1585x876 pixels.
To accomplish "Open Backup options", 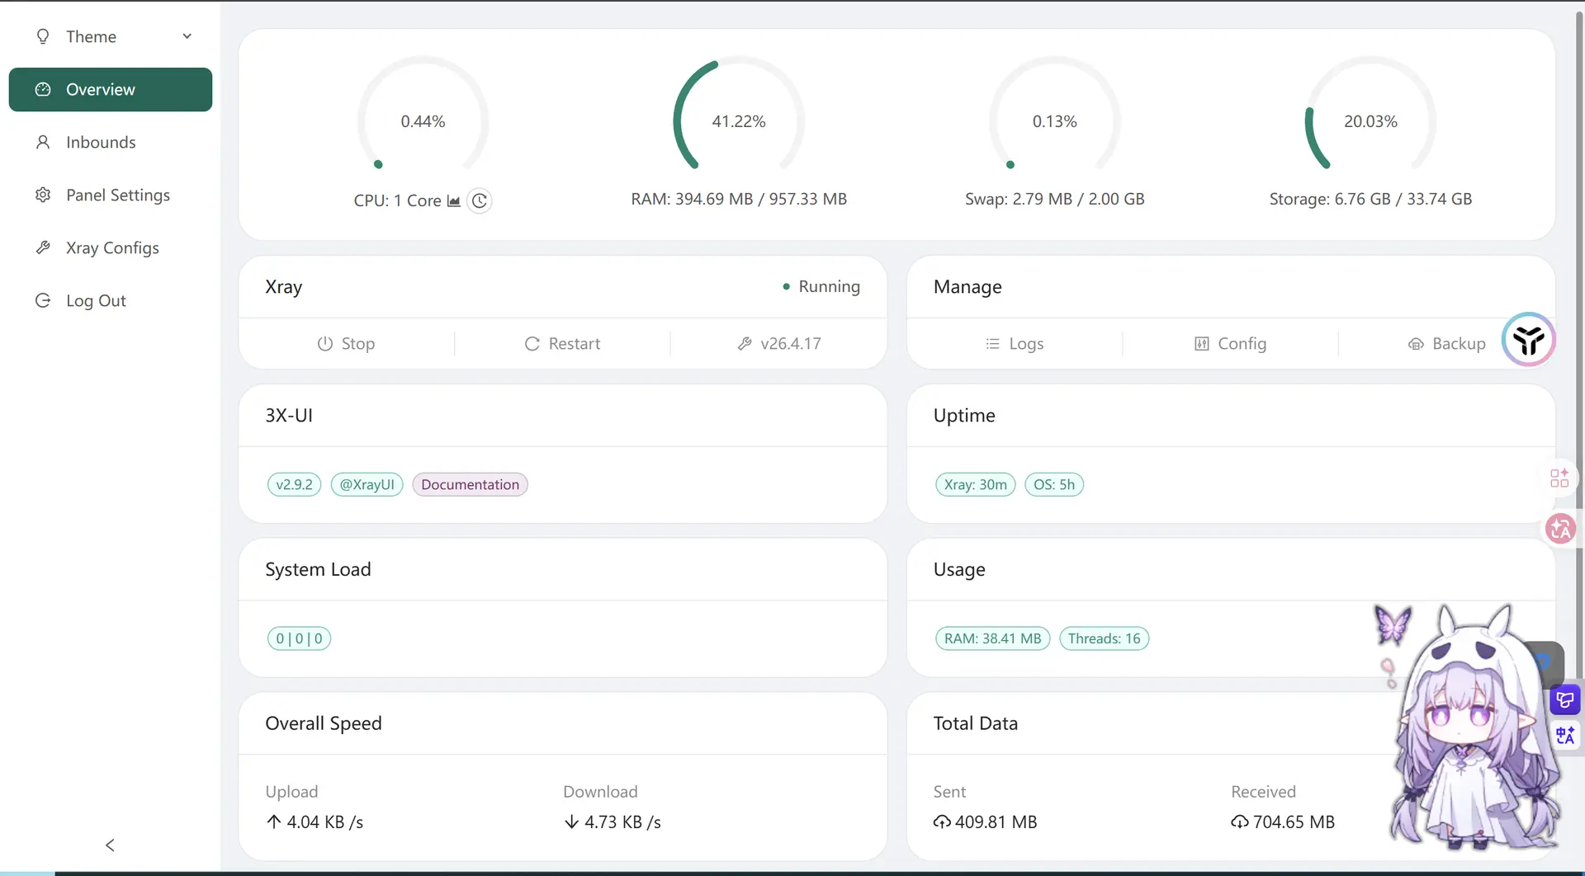I will 1446,343.
